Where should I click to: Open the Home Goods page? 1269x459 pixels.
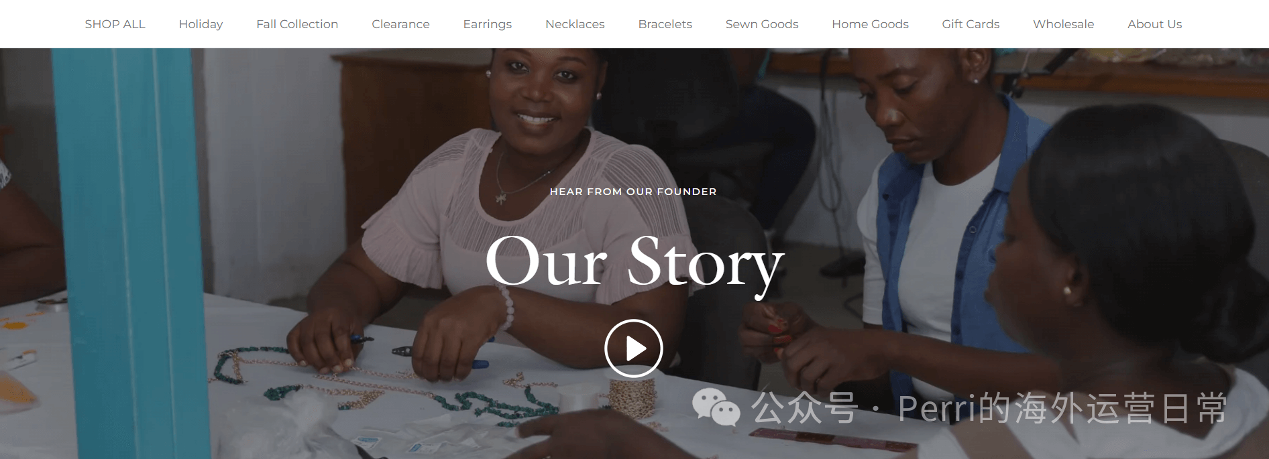(870, 24)
